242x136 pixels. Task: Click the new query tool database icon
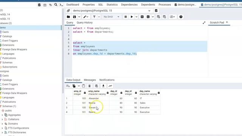tap(156, 11)
